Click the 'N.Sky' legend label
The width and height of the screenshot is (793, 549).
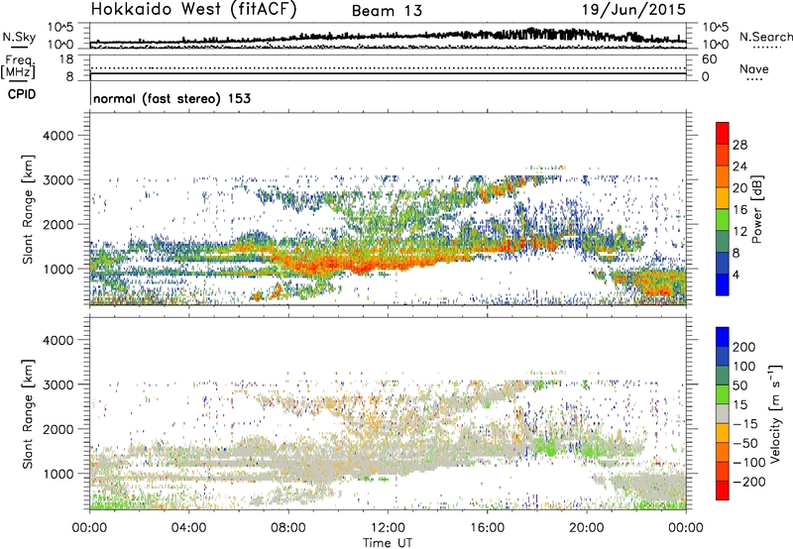[19, 37]
